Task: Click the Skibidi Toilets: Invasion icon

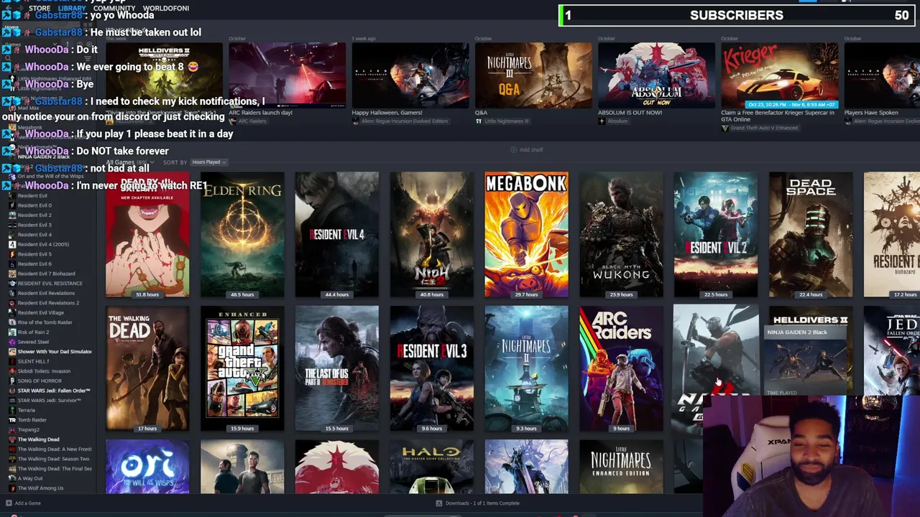Action: click(x=12, y=371)
